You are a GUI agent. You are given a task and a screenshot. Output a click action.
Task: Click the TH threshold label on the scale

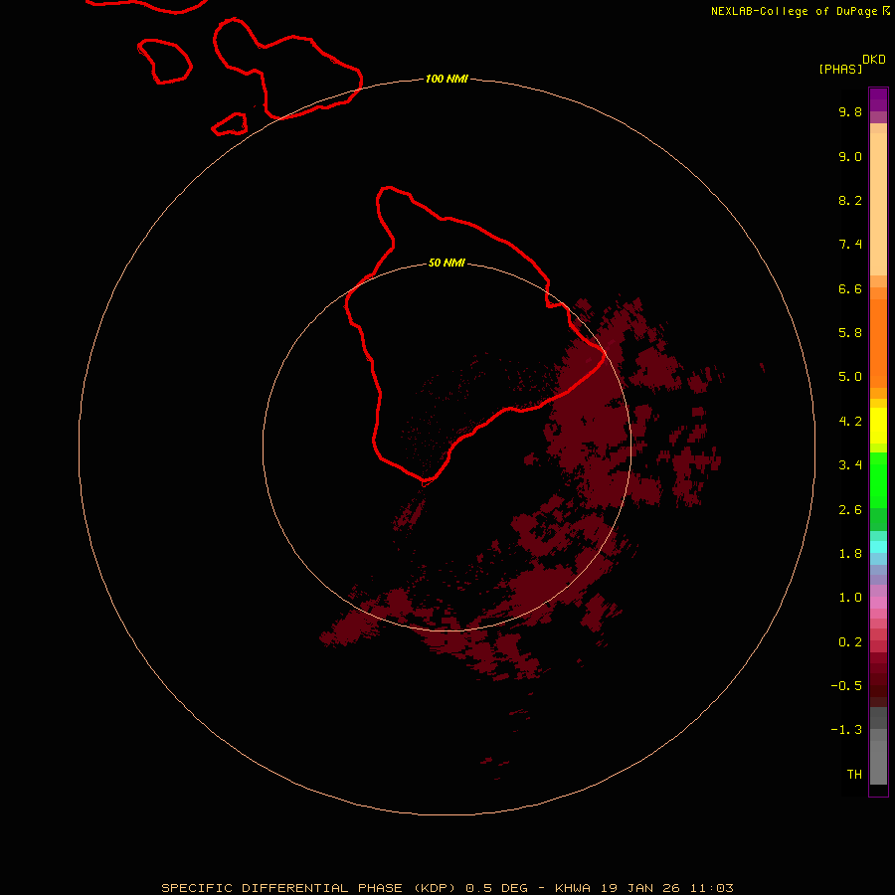[854, 775]
